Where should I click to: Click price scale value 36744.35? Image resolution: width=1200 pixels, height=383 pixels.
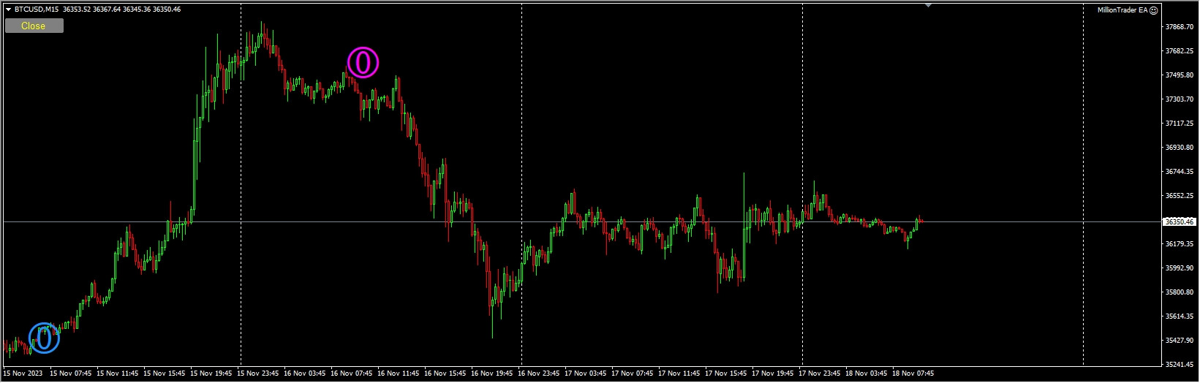pyautogui.click(x=1179, y=172)
